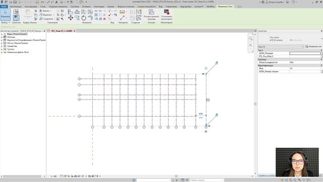Click the Вырезать (Cut) geometry tool
323x182 pixels.
(47, 15)
